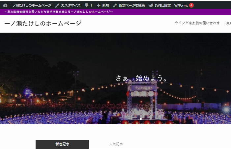The image size is (231, 149).
Task: Click the plus icon for 新規
Action: coord(99,5)
